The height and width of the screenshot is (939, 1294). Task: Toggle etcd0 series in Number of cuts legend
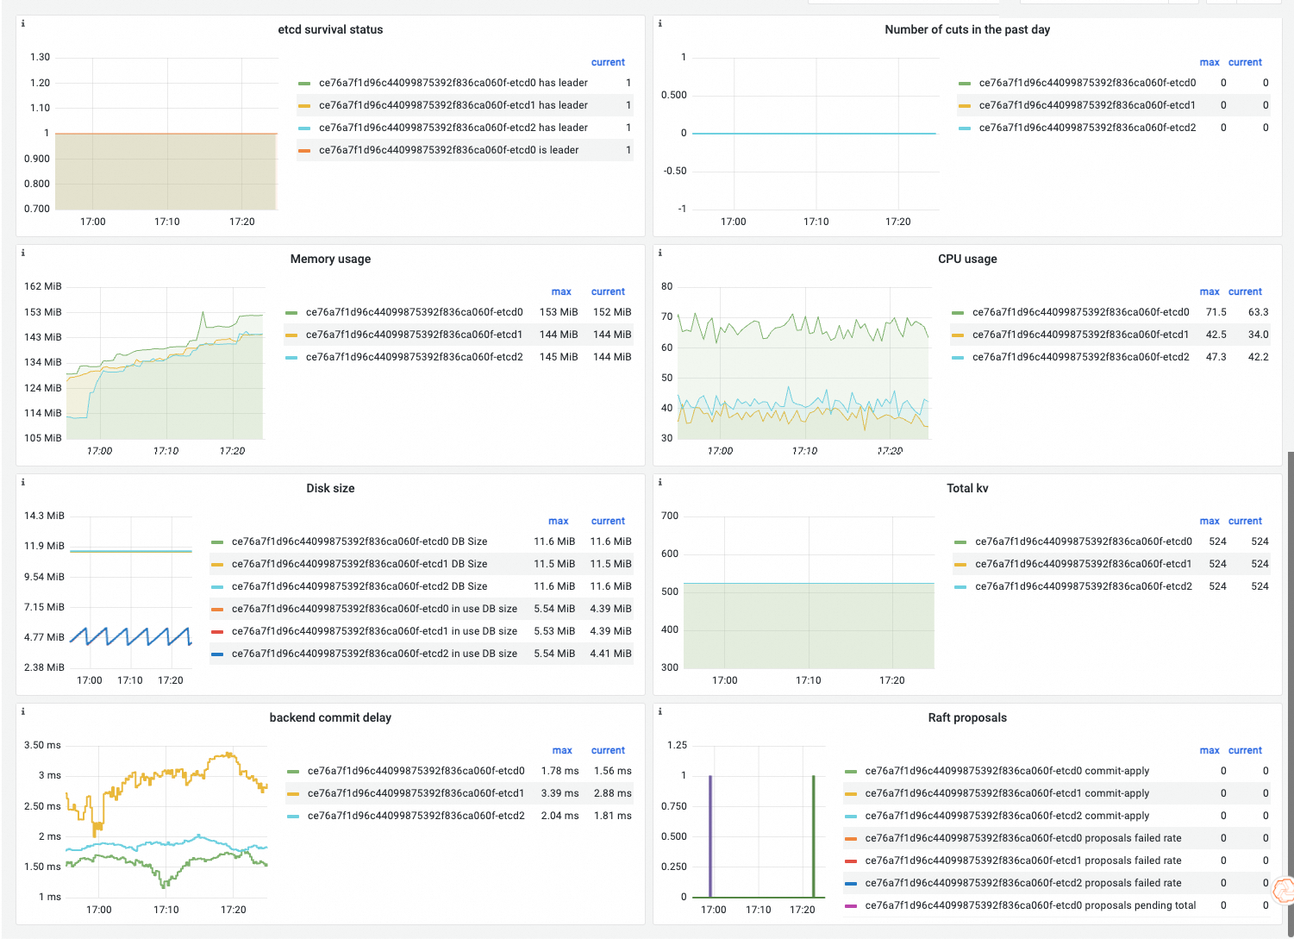pos(1087,83)
